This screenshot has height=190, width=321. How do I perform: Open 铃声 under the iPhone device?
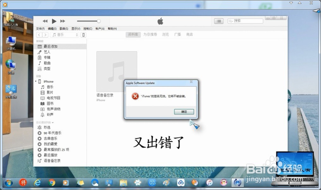coord(50,115)
